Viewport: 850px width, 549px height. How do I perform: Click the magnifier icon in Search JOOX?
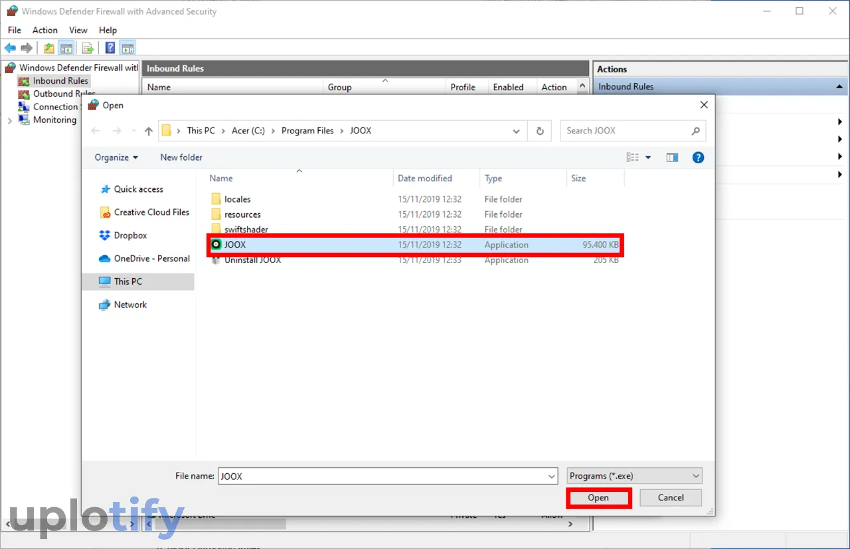(696, 131)
